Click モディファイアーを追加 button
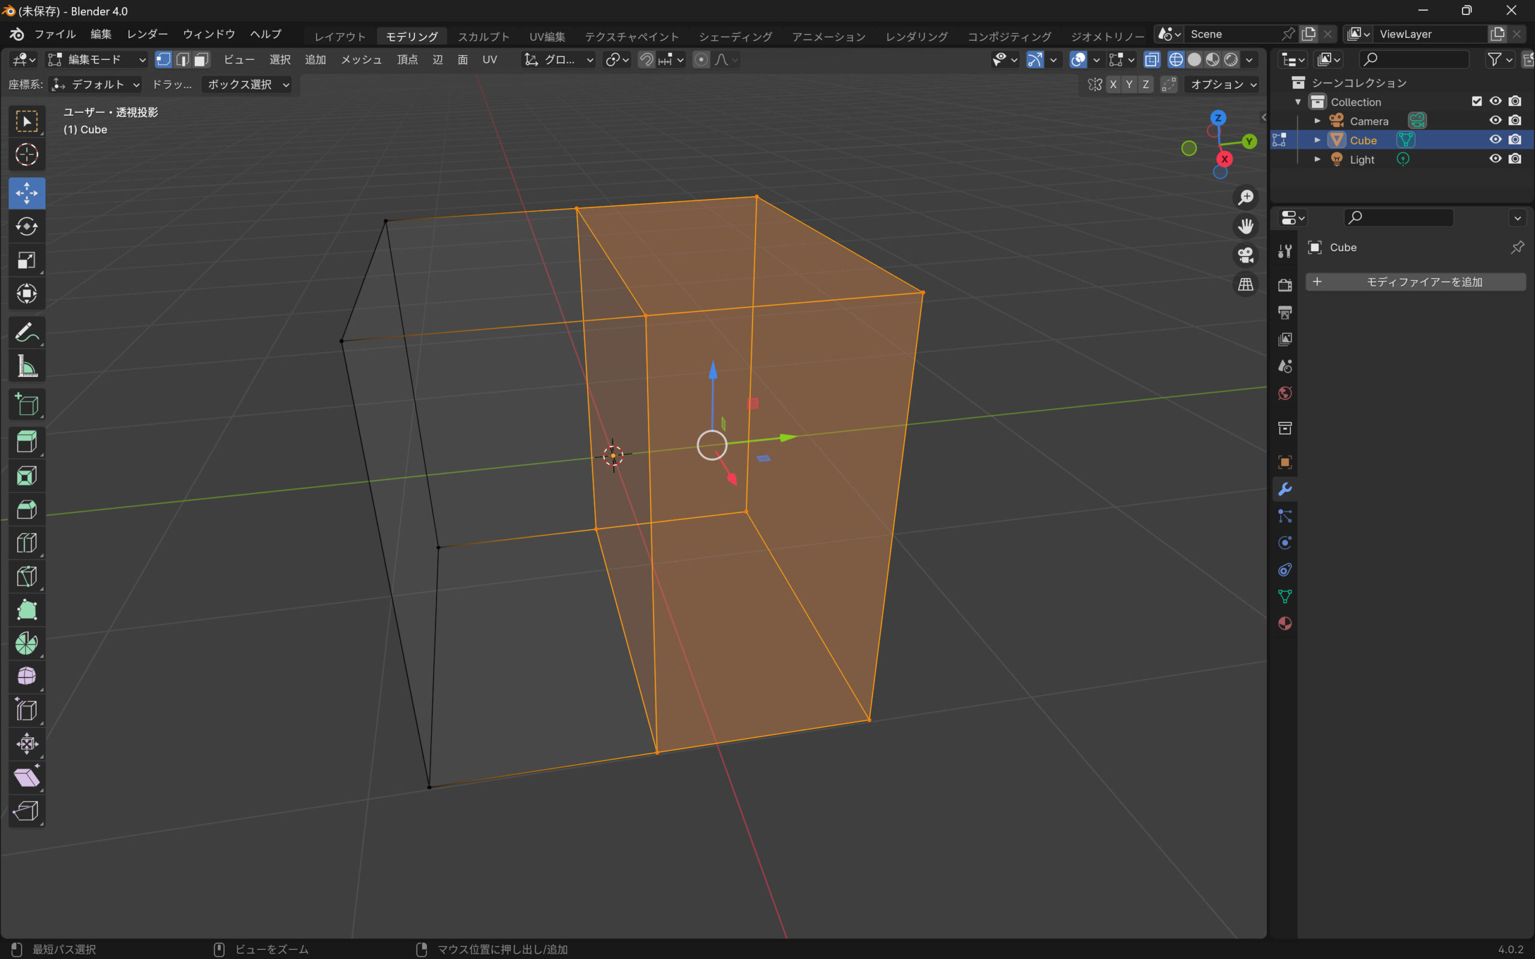The image size is (1535, 959). point(1415,282)
